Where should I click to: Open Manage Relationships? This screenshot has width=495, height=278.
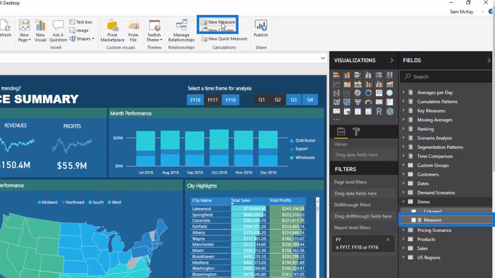[x=181, y=31]
